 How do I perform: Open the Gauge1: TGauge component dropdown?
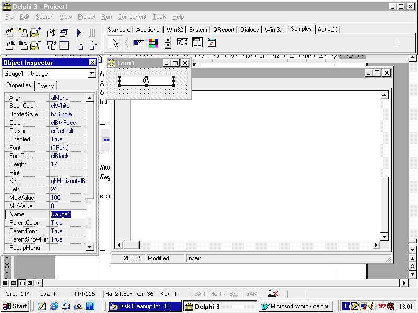point(92,73)
